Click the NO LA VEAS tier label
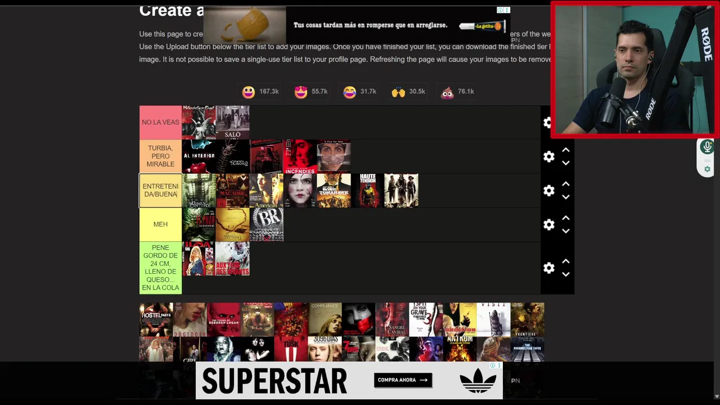720x405 pixels. (160, 122)
